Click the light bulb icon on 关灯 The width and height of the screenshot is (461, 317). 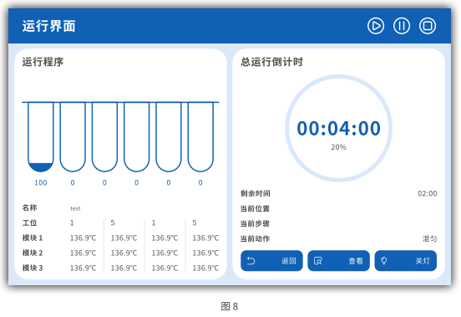point(383,261)
